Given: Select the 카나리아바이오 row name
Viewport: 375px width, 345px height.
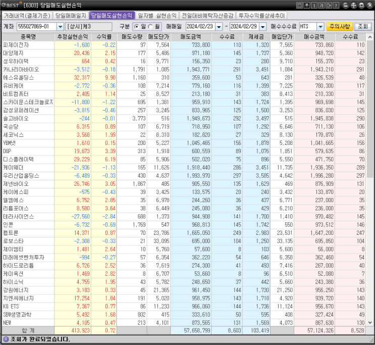Looking at the screenshot, I should click(21, 69).
